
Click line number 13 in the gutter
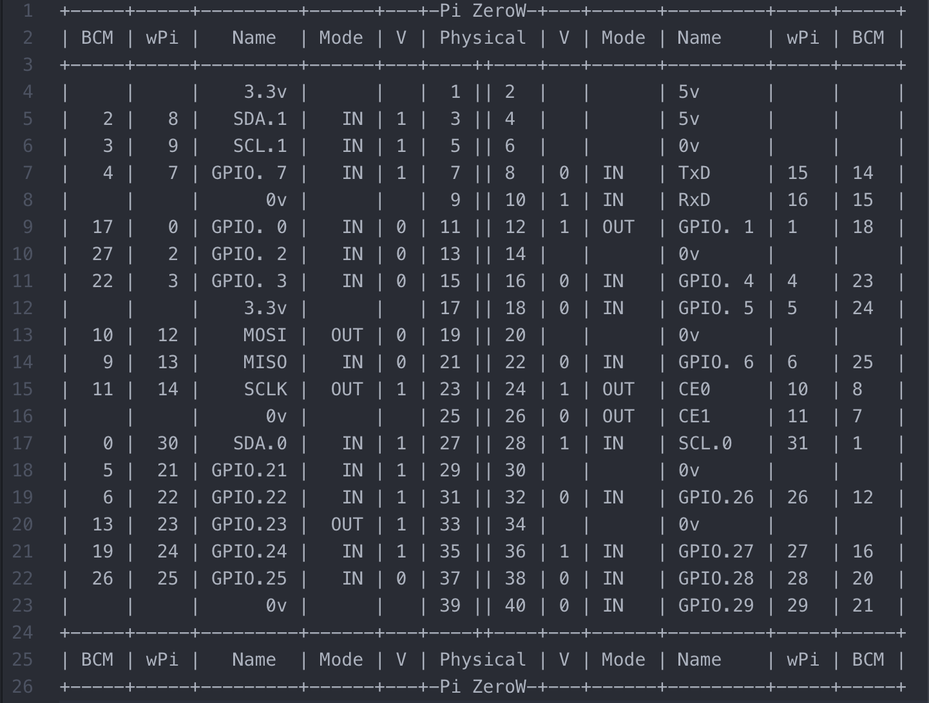tap(22, 335)
